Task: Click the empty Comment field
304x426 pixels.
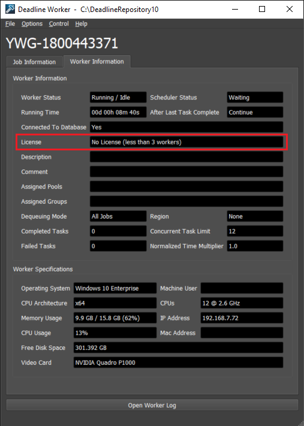Action: [x=186, y=172]
